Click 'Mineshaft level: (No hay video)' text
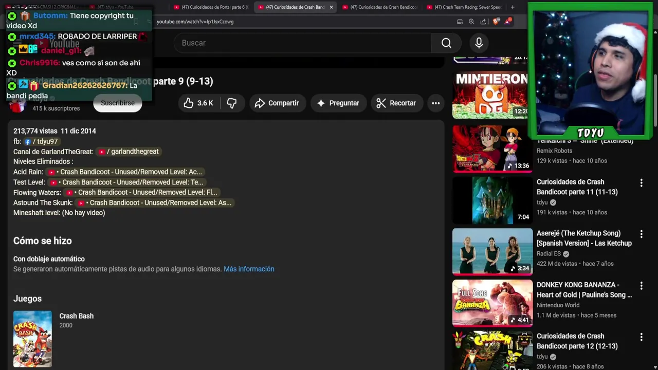Viewport: 658px width, 370px height. pyautogui.click(x=59, y=213)
